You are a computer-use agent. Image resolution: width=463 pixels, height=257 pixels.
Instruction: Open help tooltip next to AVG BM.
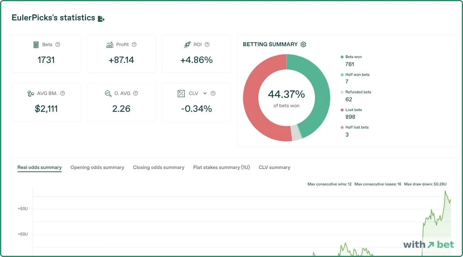tap(63, 93)
